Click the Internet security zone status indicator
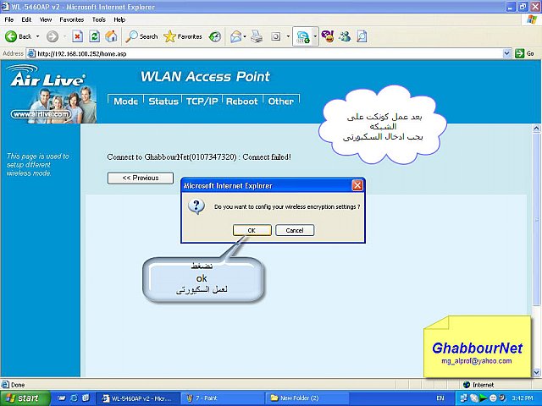Screen dimensions: 542x406 (x=478, y=385)
